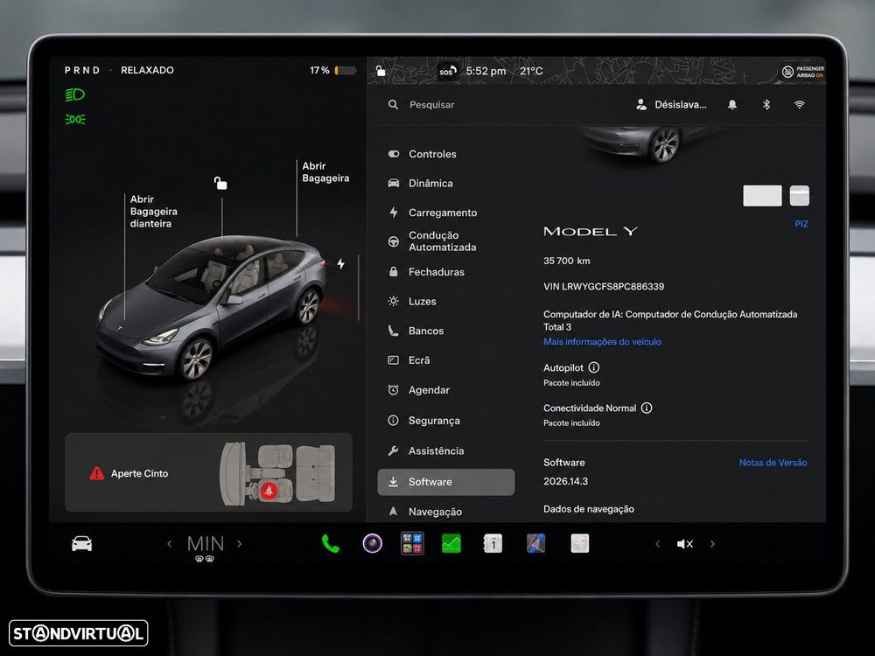Tap the battery level indicator

click(x=333, y=70)
